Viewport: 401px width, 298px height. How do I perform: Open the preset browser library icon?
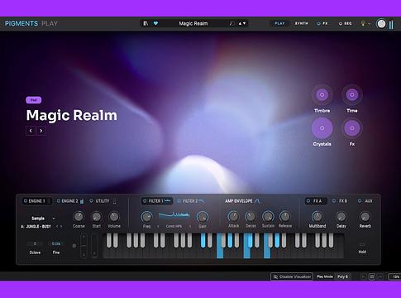[x=146, y=23]
